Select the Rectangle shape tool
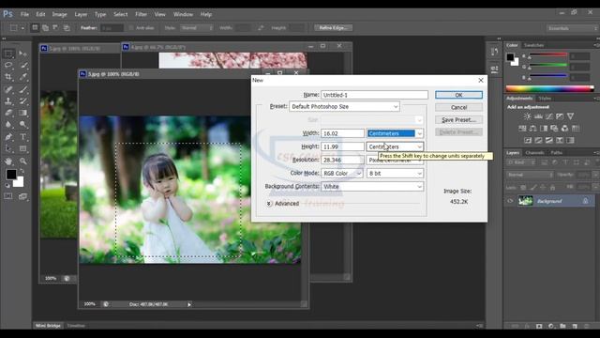This screenshot has width=600, height=338. [22, 148]
